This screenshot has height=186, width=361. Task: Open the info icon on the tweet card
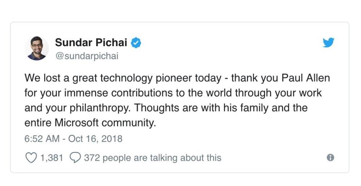click(330, 158)
